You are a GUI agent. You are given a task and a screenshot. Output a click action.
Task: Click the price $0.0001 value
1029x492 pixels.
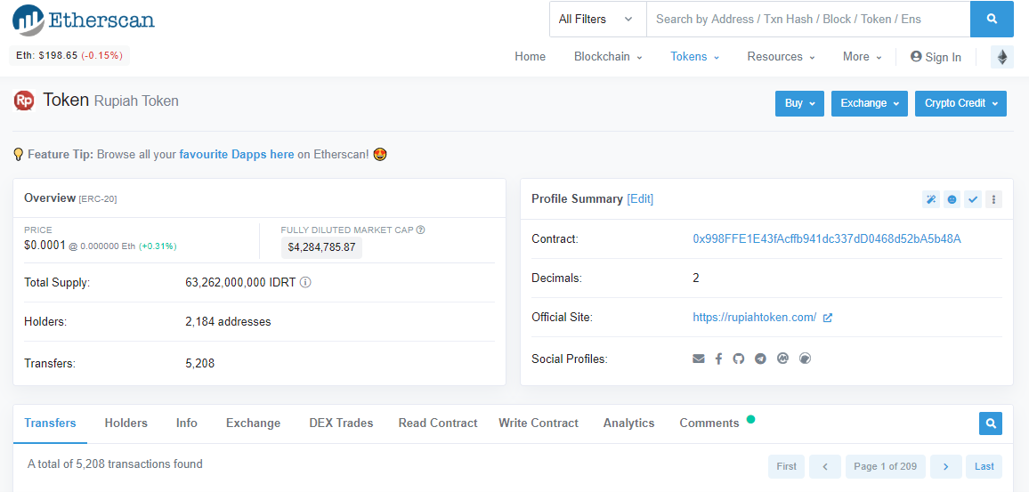click(45, 246)
